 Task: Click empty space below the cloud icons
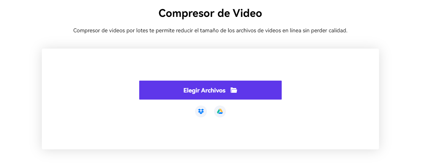pos(210,133)
